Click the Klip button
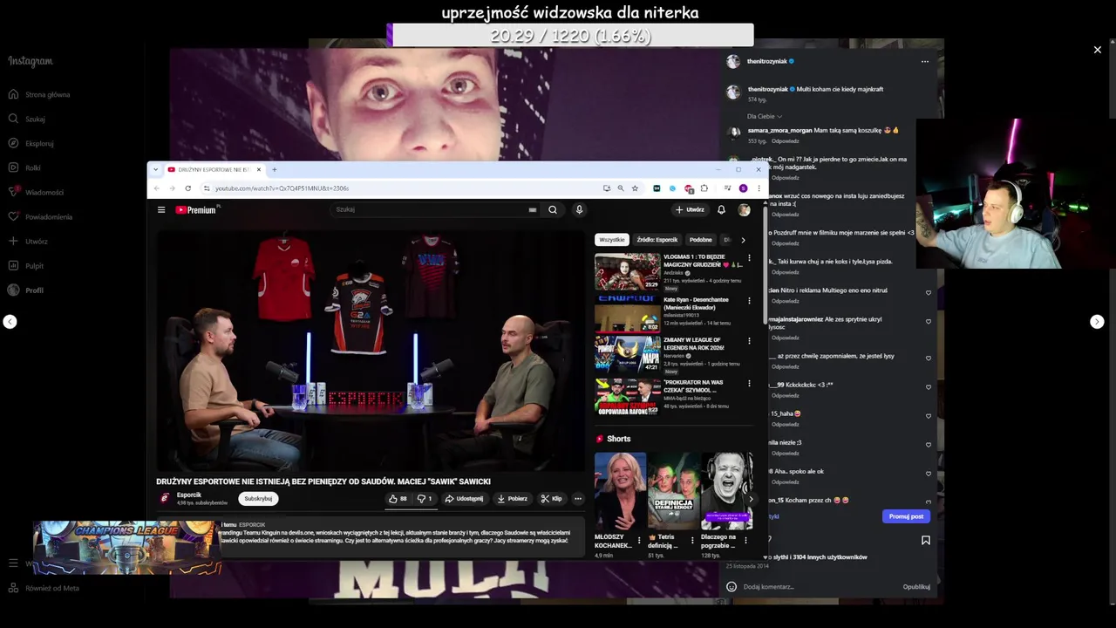The image size is (1116, 628). (x=552, y=499)
